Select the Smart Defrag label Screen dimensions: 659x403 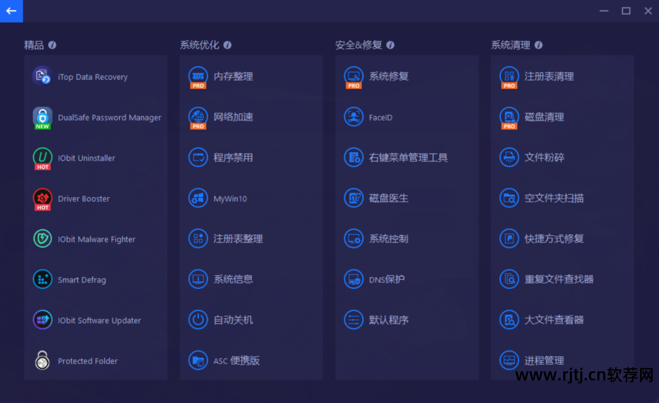click(x=82, y=280)
